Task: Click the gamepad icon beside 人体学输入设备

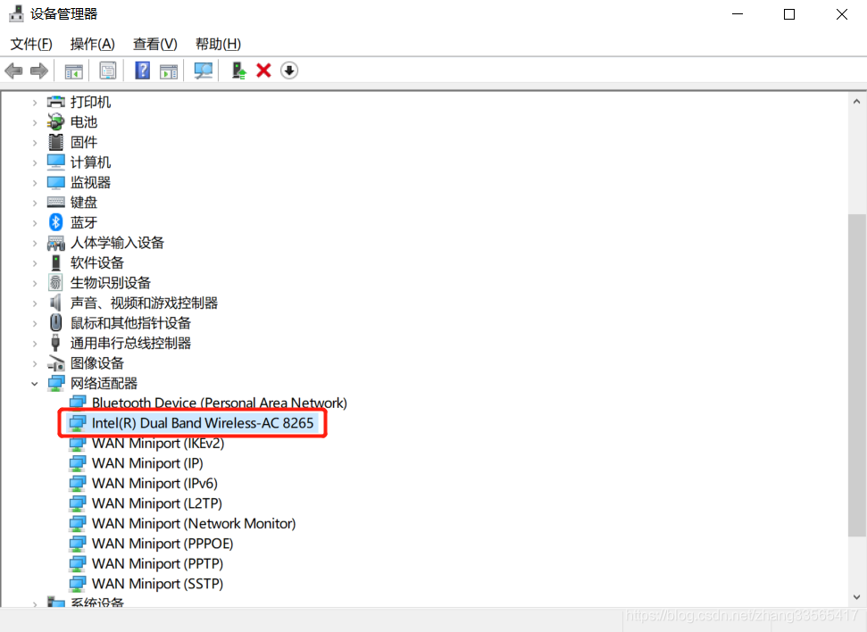Action: [x=56, y=243]
